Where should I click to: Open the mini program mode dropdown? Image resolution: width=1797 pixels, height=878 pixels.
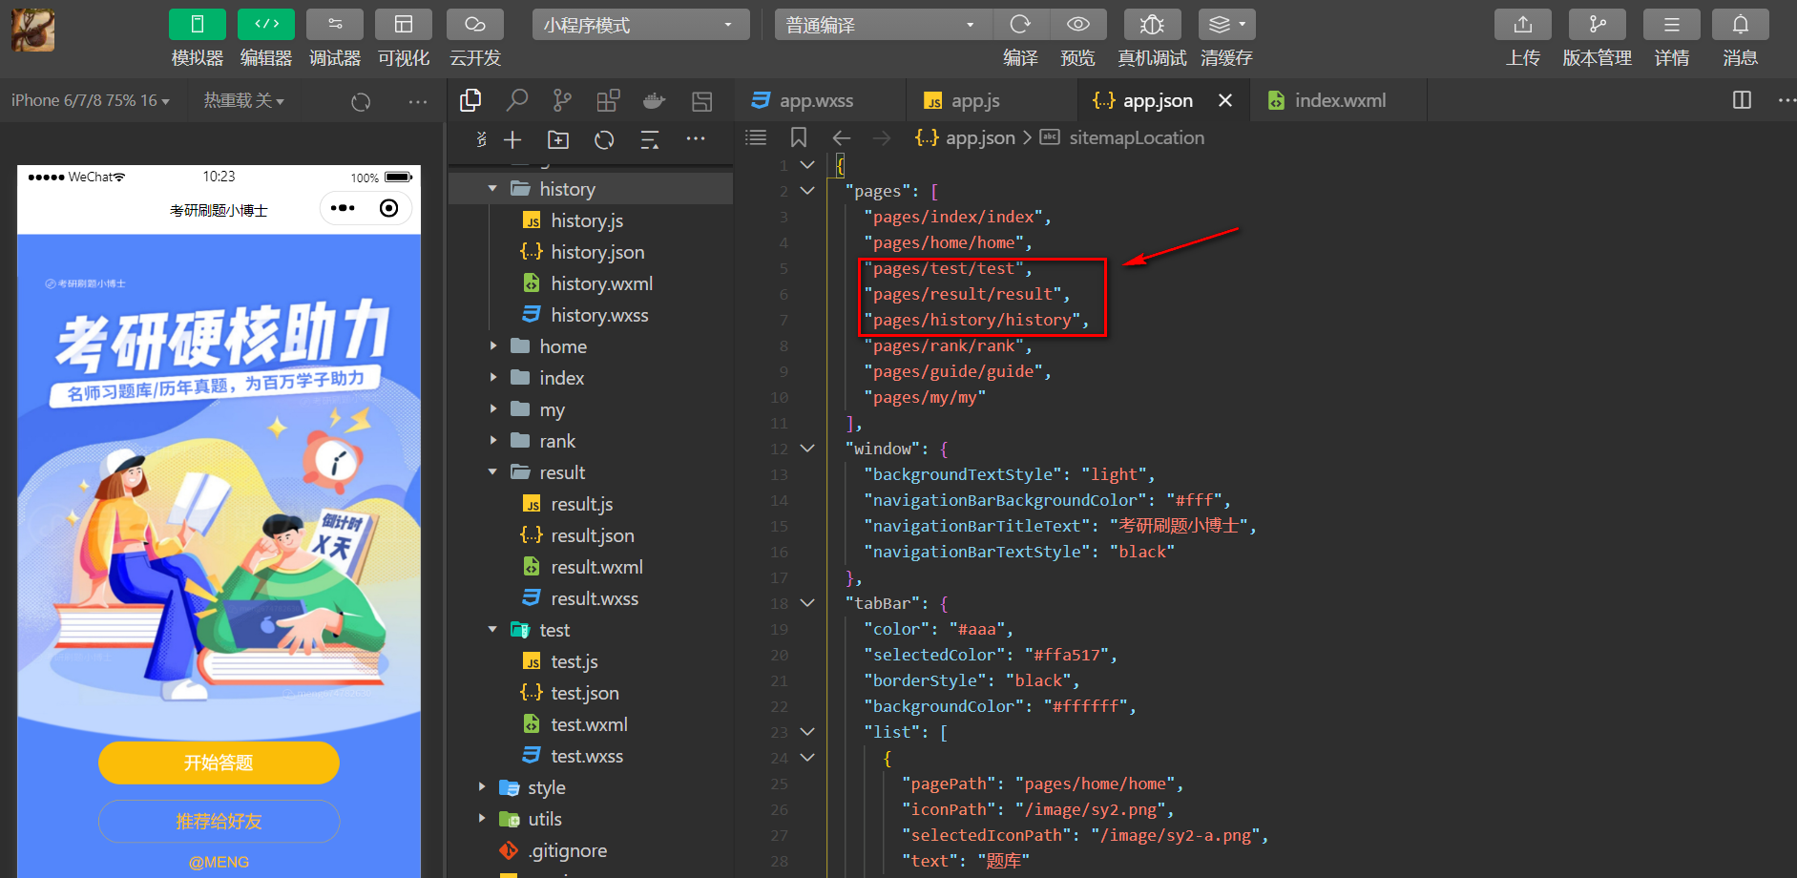(639, 25)
